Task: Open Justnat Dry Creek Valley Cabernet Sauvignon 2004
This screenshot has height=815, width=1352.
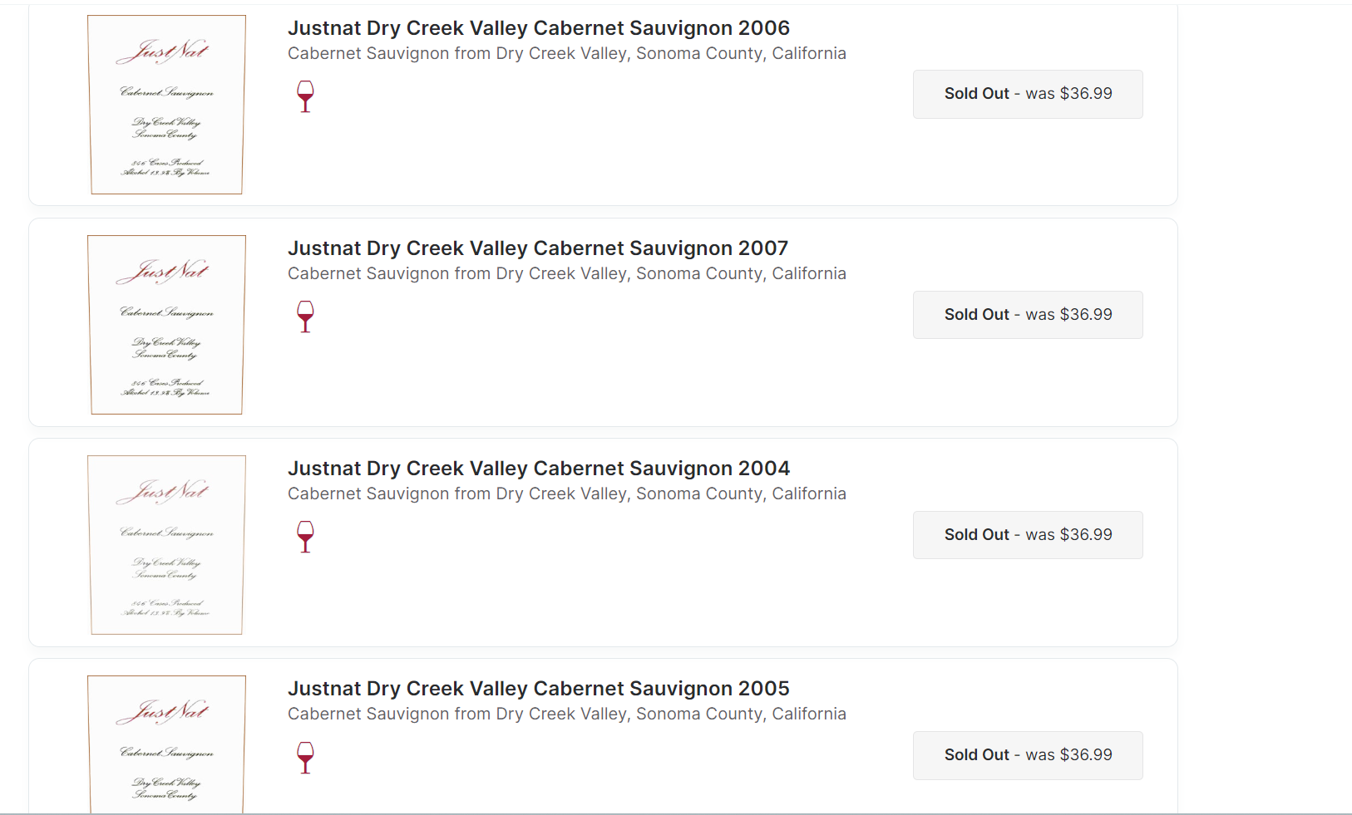Action: (x=539, y=469)
